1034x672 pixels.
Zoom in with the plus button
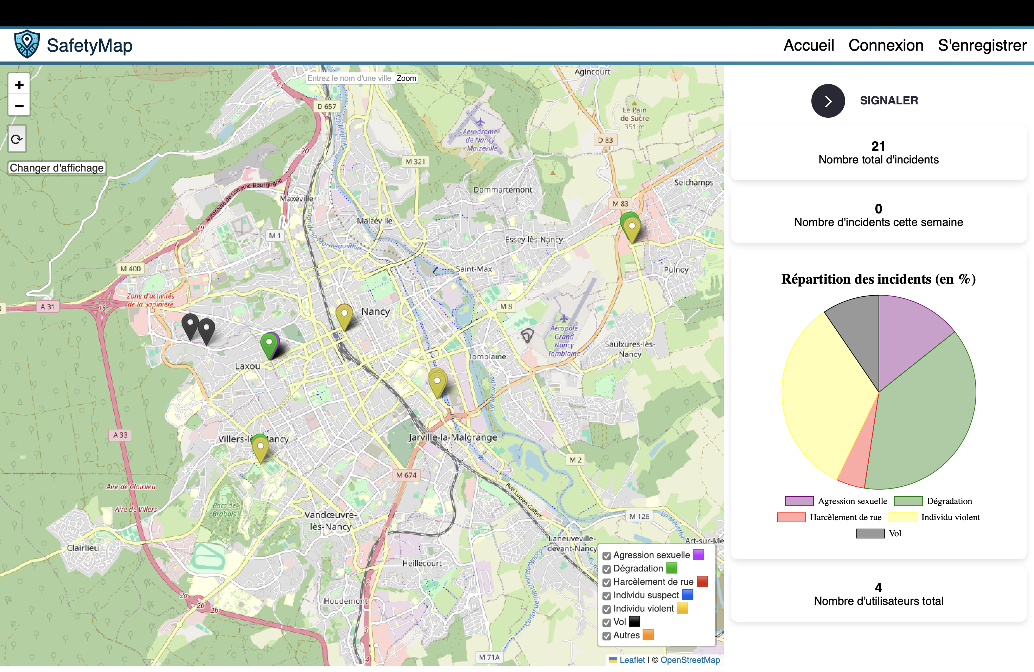19,85
